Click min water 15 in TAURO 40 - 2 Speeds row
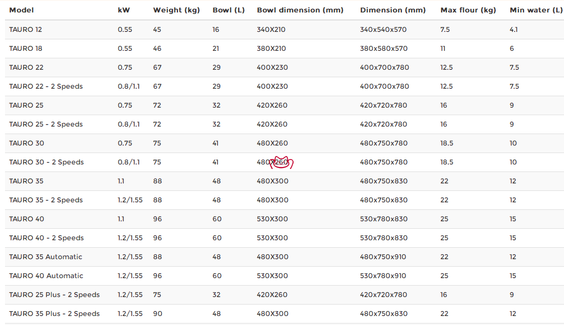Viewport: 564px width, 325px height. 513,238
